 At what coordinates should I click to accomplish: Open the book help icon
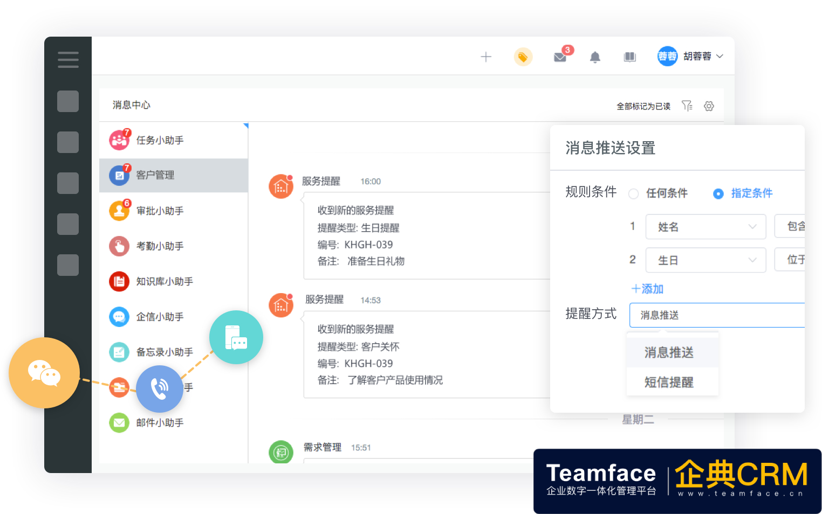coord(629,57)
